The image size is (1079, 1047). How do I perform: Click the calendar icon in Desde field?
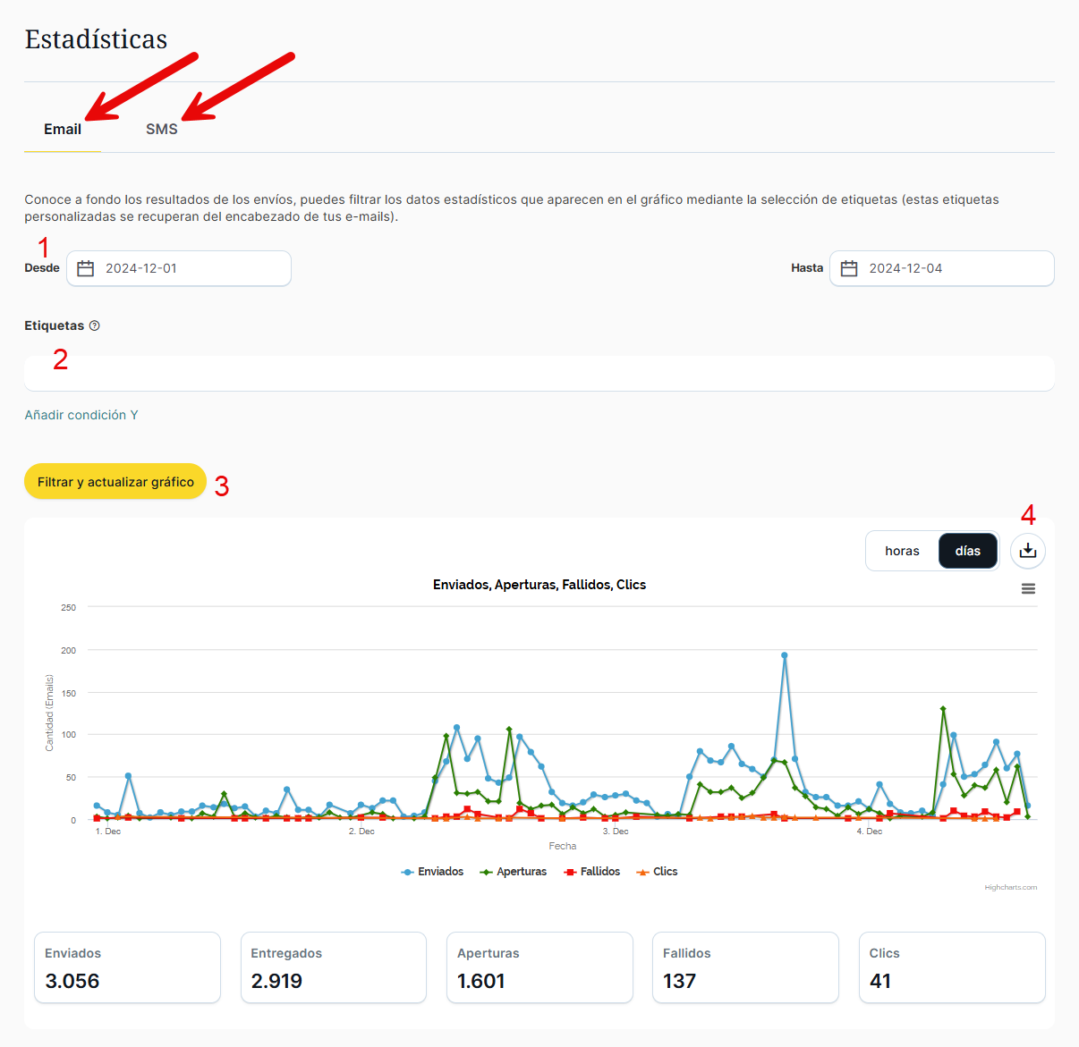[86, 268]
